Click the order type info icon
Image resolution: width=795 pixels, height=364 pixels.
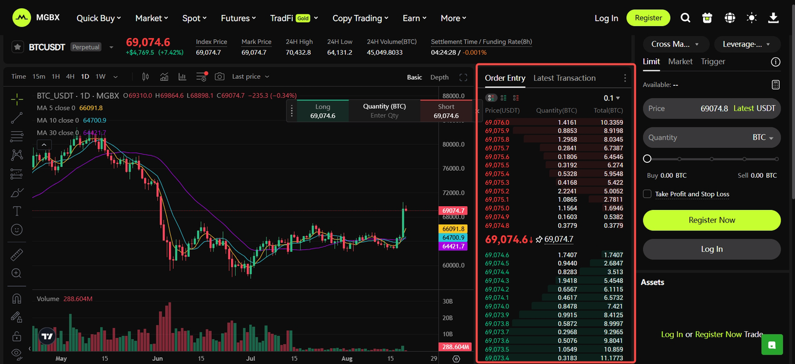click(775, 61)
